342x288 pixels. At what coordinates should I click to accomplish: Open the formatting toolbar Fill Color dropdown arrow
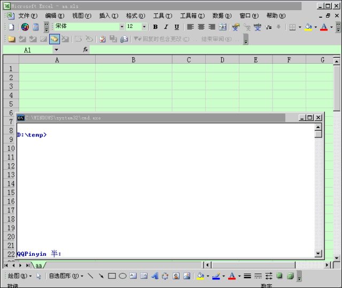pyautogui.click(x=316, y=27)
